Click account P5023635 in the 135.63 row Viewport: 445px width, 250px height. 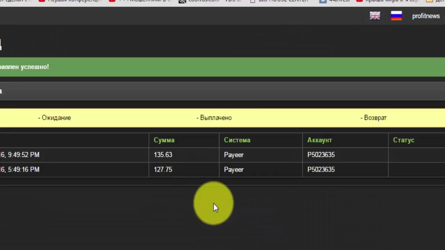point(321,155)
